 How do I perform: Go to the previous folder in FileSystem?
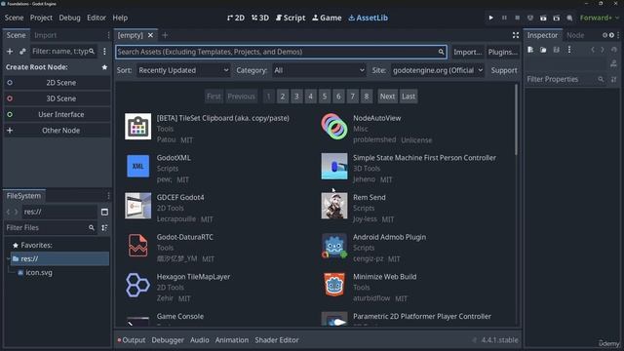pos(8,213)
